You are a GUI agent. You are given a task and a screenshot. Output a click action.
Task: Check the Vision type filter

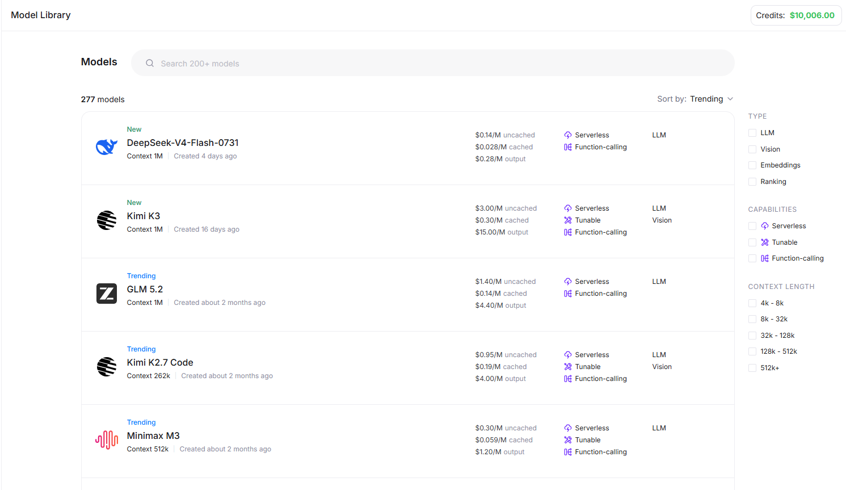[752, 149]
